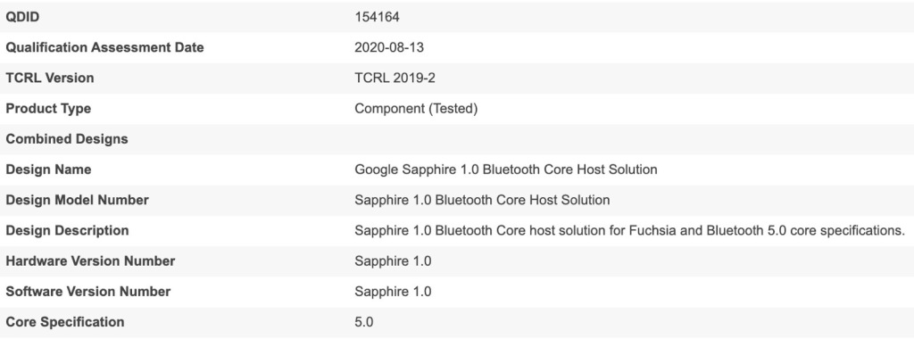Click the Software Version Number label

point(88,291)
